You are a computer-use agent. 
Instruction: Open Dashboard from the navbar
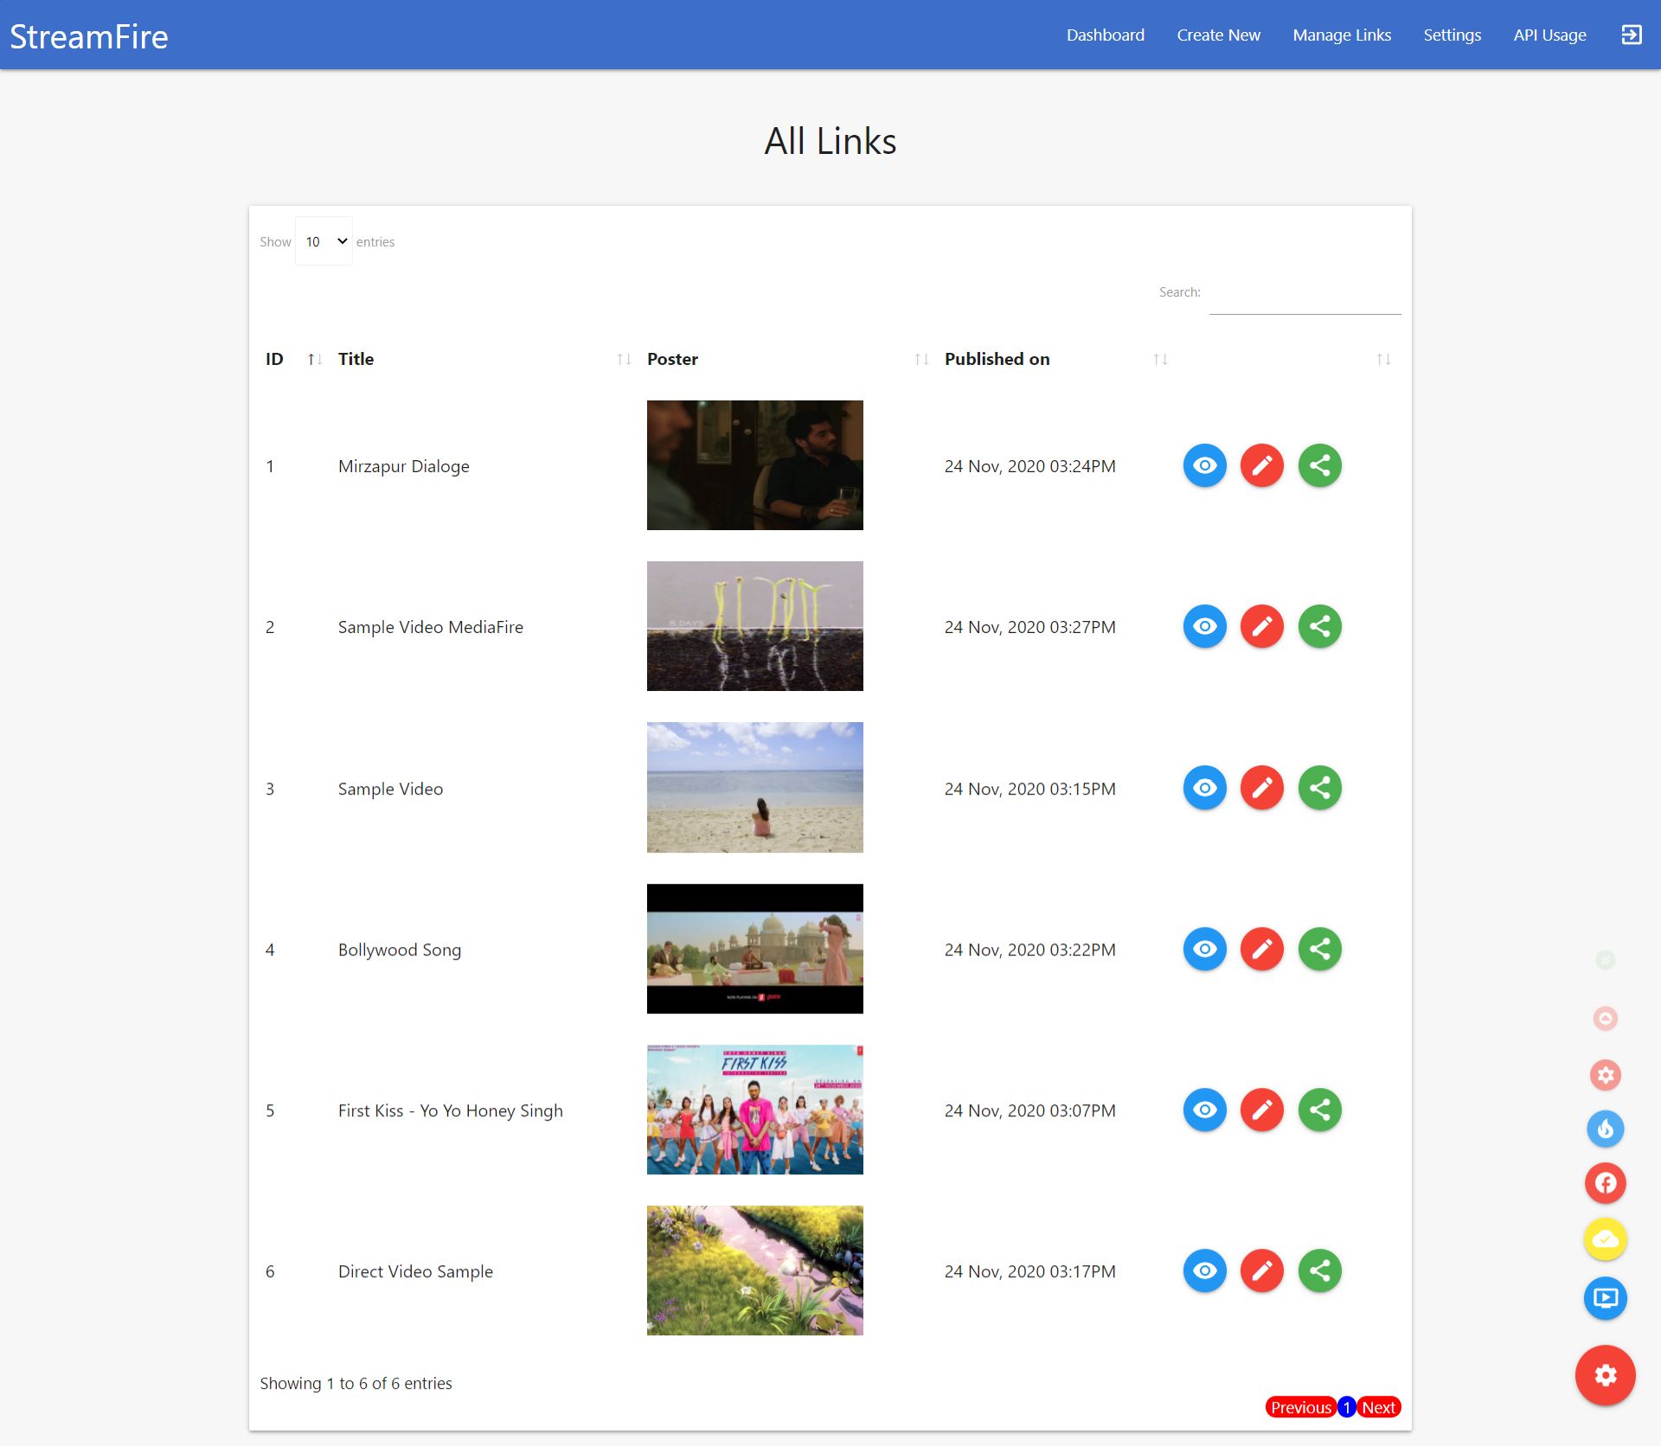1105,35
